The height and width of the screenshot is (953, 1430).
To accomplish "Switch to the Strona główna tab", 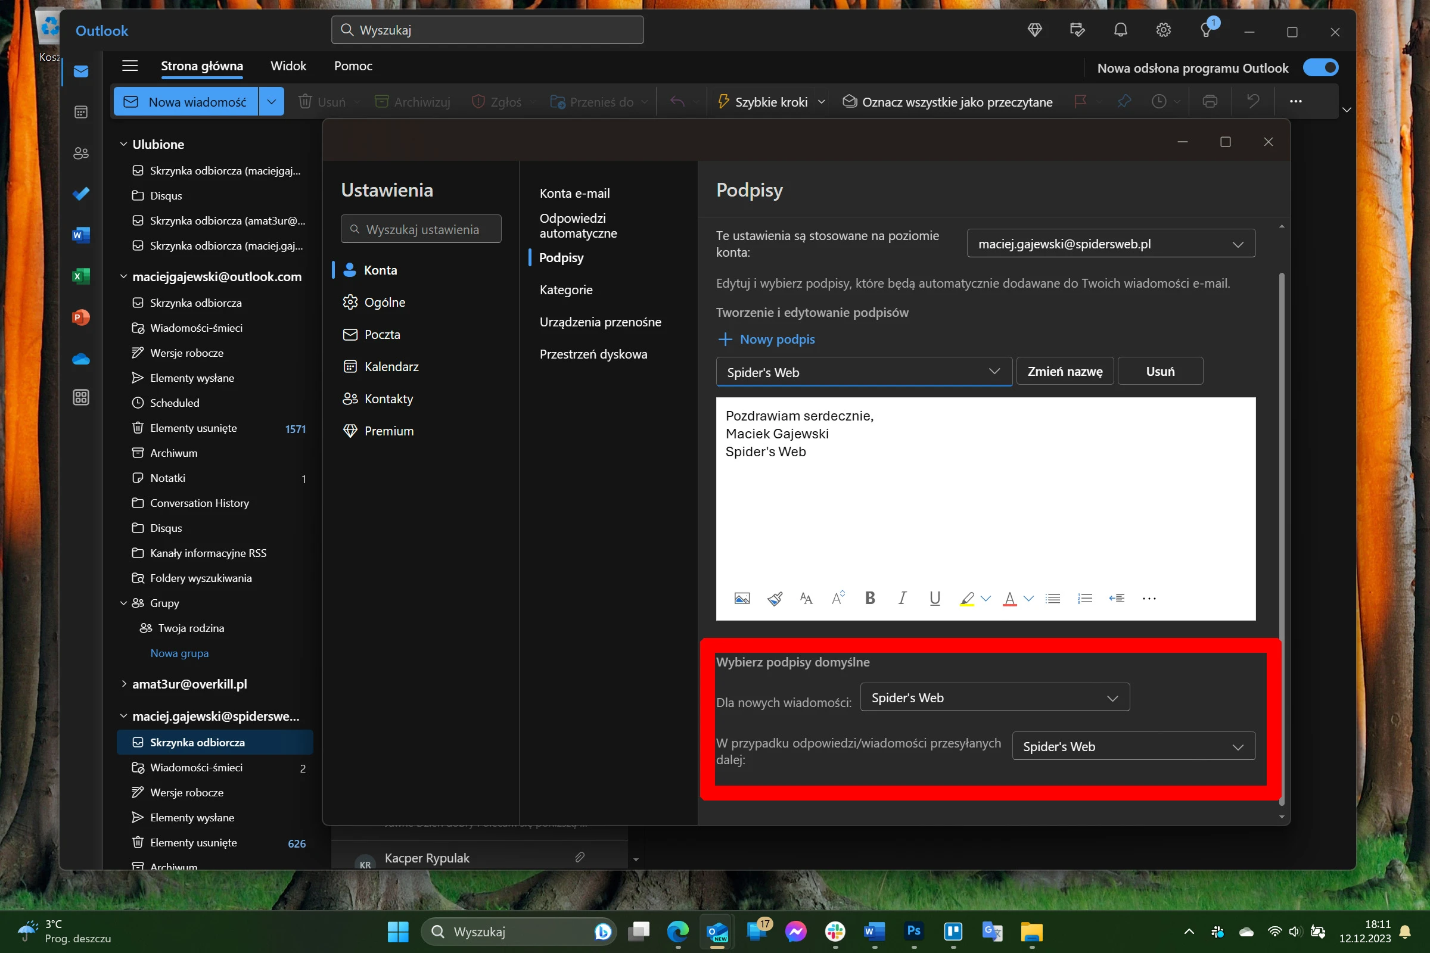I will [x=202, y=66].
